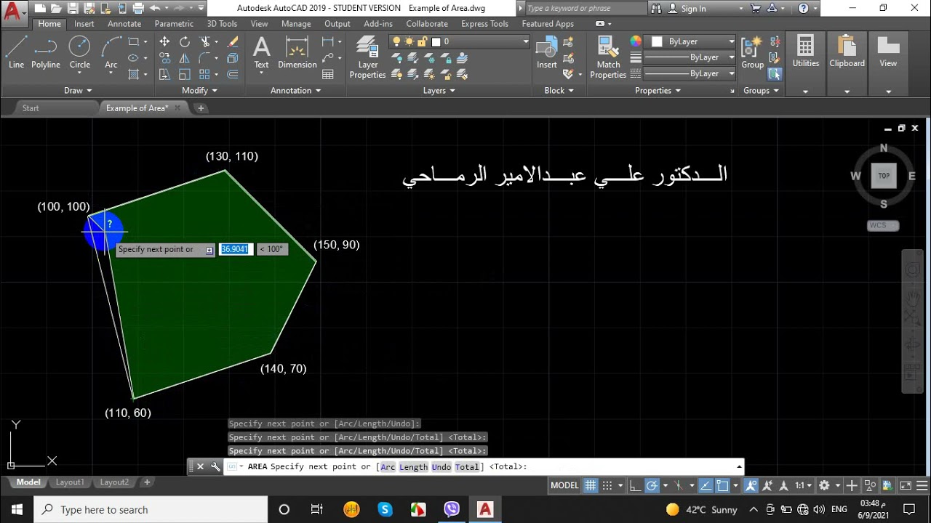Click Sign In in title bar

tap(693, 9)
